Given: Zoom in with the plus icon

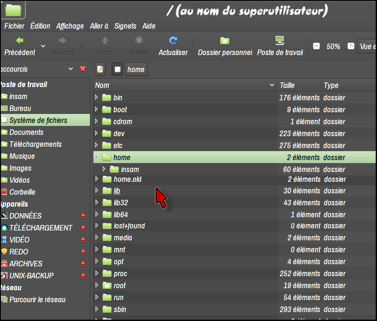Looking at the screenshot, I should pyautogui.click(x=351, y=47).
